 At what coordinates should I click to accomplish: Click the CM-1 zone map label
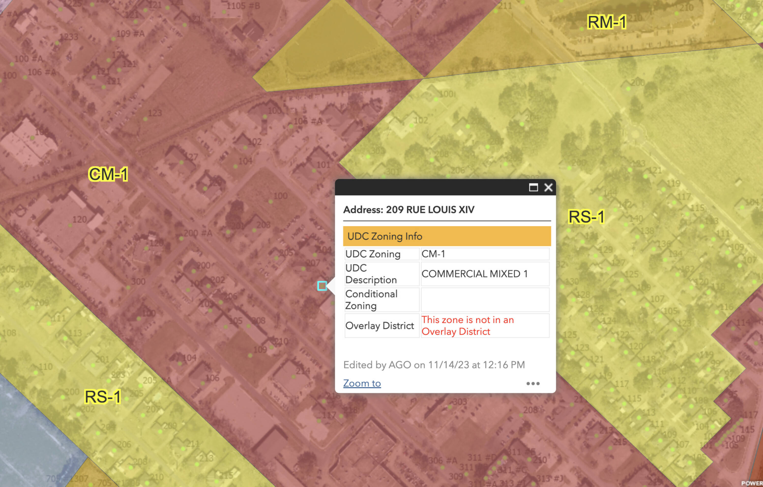point(108,174)
